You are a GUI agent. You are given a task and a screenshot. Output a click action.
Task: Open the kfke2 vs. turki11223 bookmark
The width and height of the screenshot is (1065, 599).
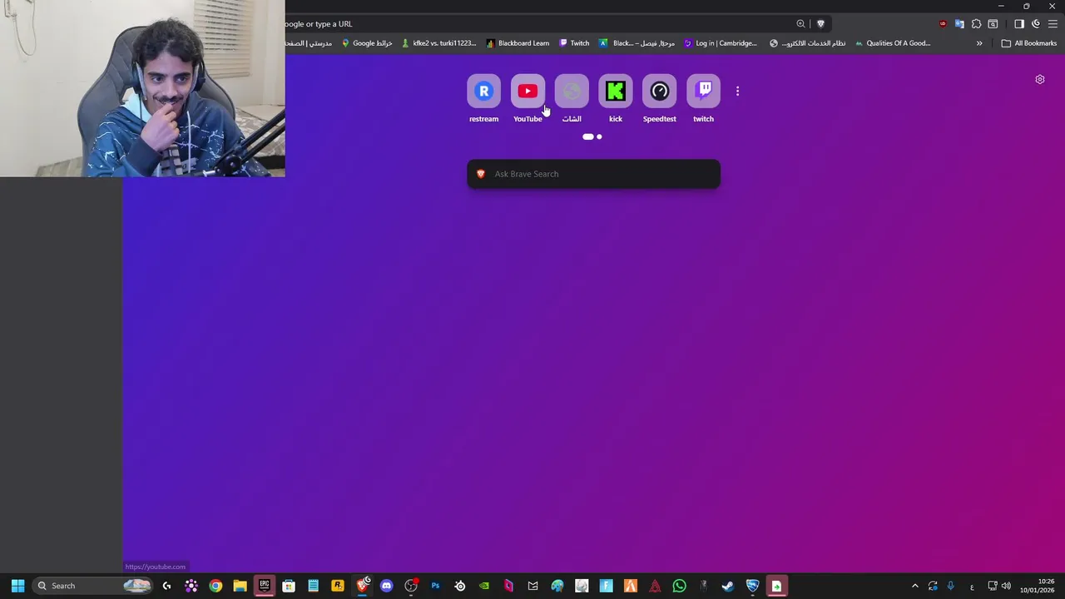click(438, 43)
